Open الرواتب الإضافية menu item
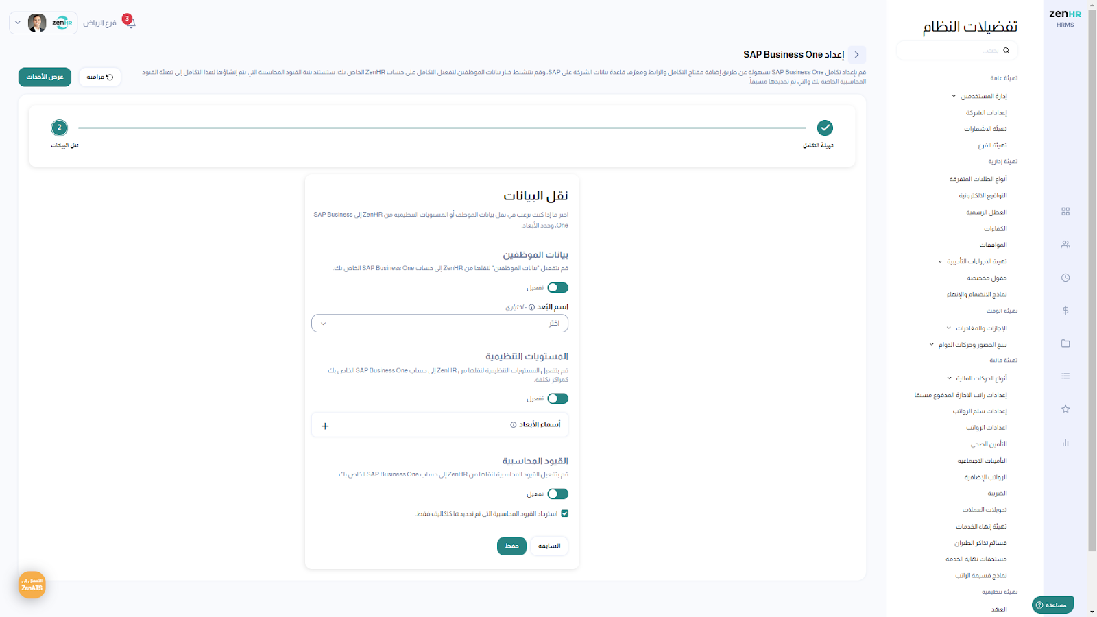 (x=986, y=477)
